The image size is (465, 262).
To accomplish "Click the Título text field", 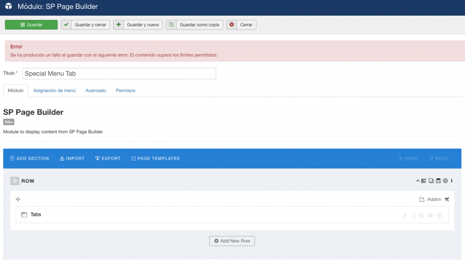I will click(x=119, y=73).
